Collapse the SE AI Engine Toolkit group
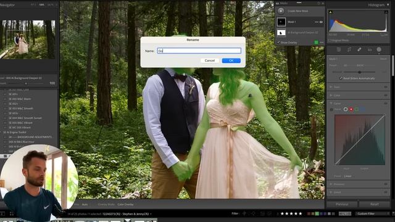The width and height of the screenshot is (395, 222). tap(1, 132)
